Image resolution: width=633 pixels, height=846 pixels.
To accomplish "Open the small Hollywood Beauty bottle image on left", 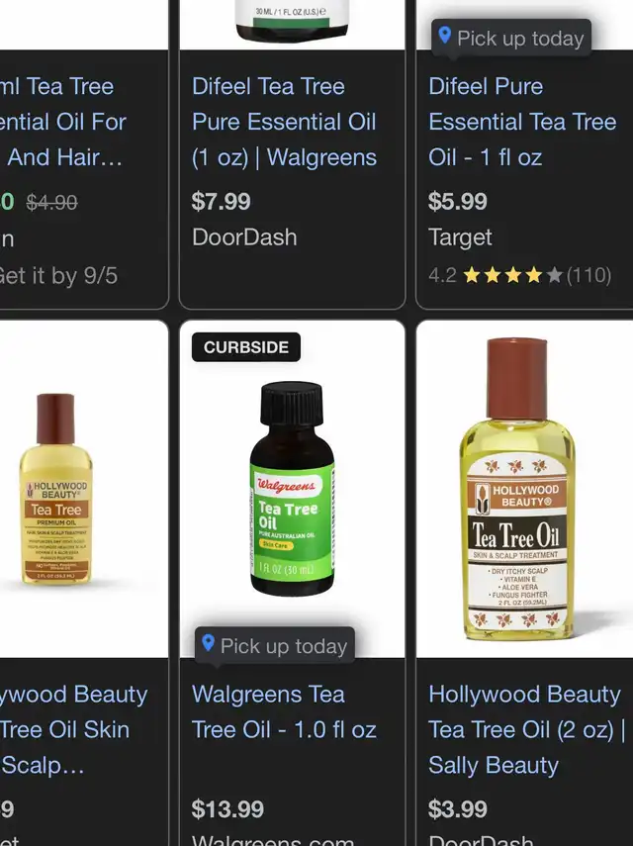I will (x=55, y=489).
